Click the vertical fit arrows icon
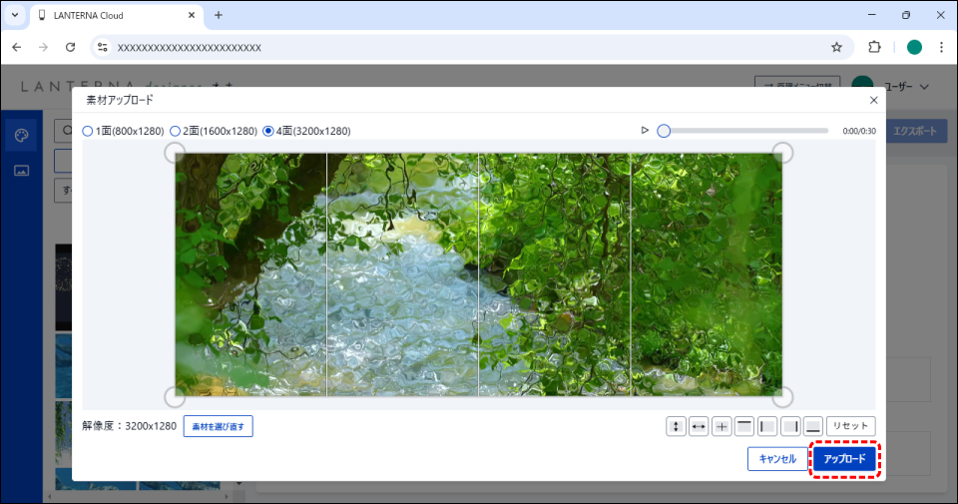The height and width of the screenshot is (504, 958). [x=677, y=426]
